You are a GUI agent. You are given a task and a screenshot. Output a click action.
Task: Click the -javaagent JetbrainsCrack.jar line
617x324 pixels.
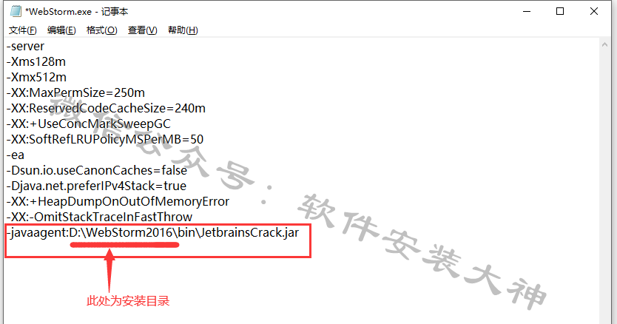pyautogui.click(x=152, y=233)
